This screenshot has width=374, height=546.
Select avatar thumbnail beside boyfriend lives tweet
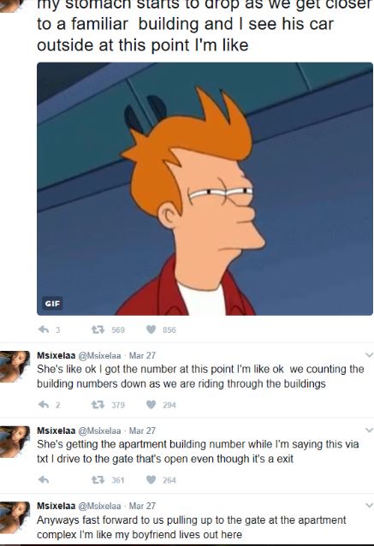pyautogui.click(x=15, y=517)
